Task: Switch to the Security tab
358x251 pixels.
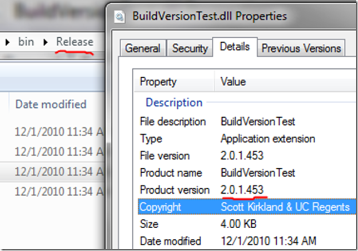Action: (x=190, y=48)
